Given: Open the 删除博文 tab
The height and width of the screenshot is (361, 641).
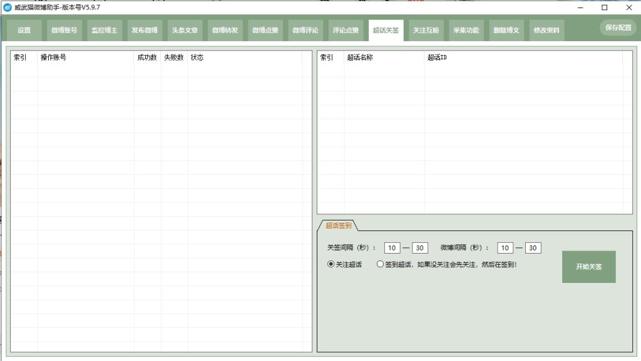Looking at the screenshot, I should click(x=506, y=29).
